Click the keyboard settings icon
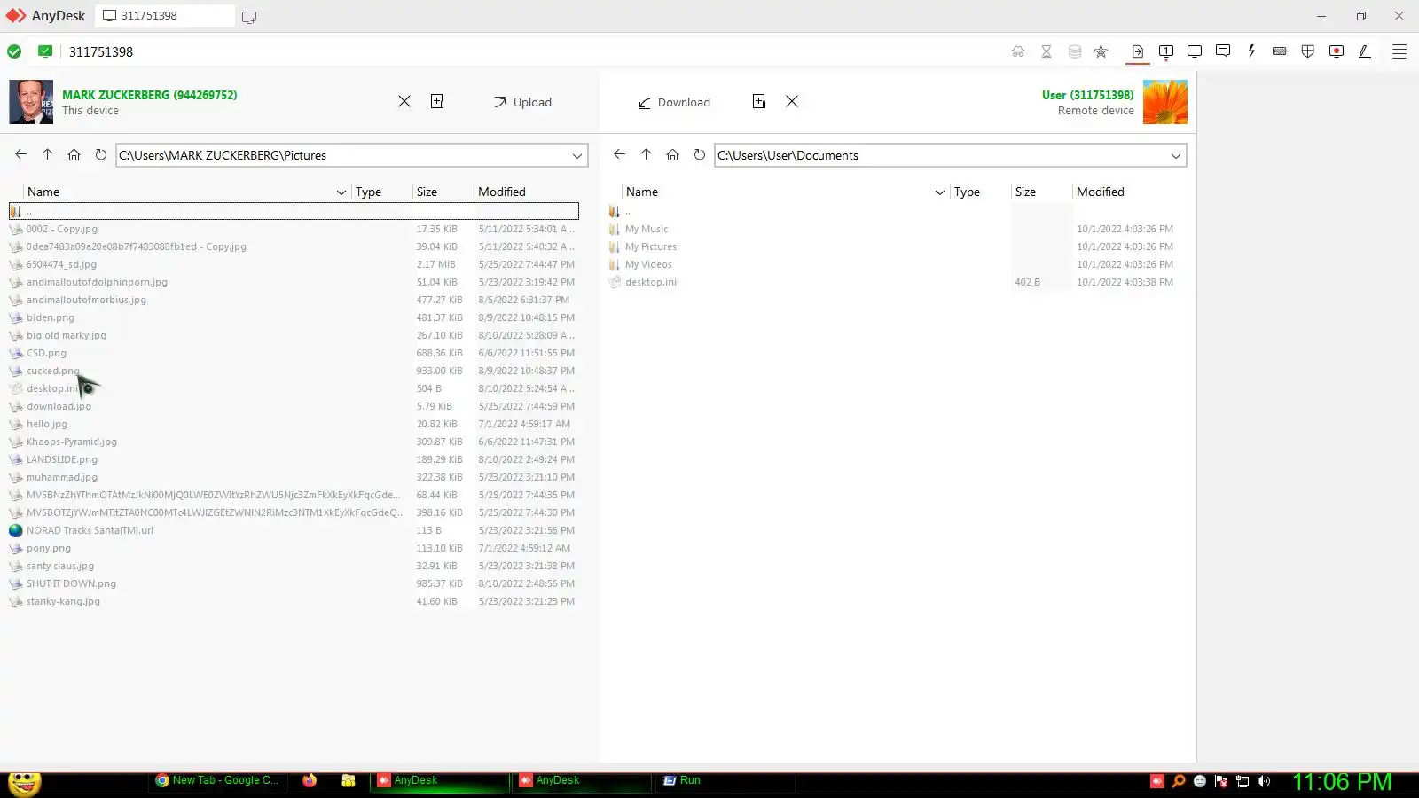1419x798 pixels. [1280, 51]
